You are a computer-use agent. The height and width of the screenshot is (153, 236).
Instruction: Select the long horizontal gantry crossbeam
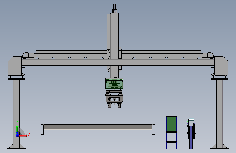(x=118, y=63)
